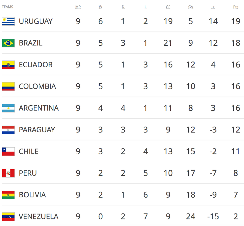The image size is (244, 226).
Task: Click the Argentina flag icon
Action: point(8,108)
